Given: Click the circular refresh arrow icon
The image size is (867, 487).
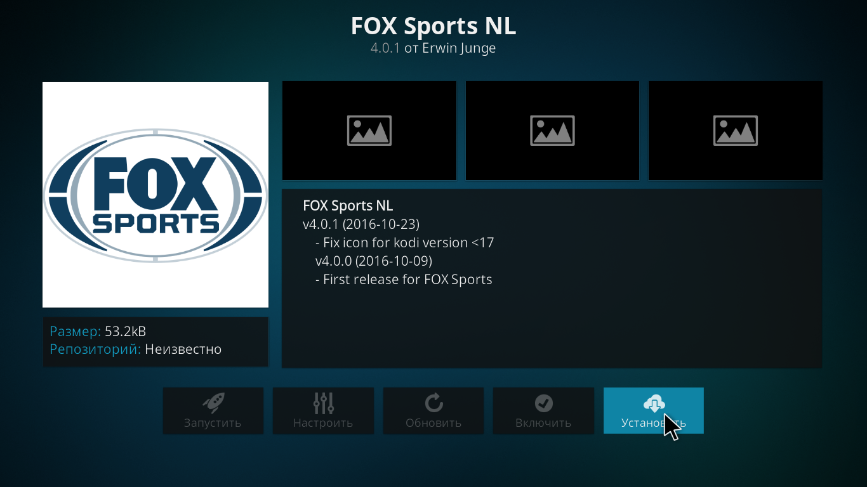Looking at the screenshot, I should point(433,403).
